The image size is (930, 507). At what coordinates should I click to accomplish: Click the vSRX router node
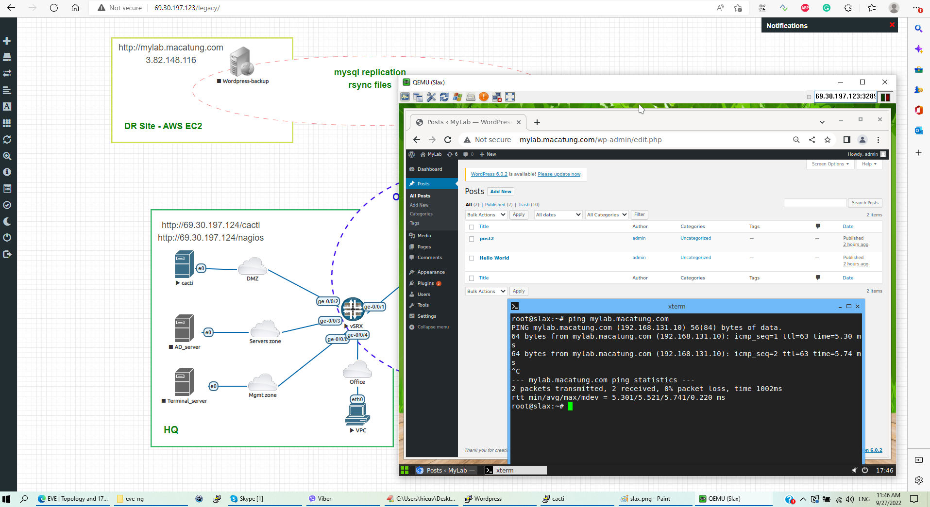353,309
